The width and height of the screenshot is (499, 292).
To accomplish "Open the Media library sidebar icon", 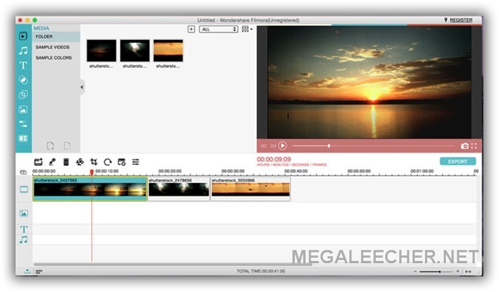I will 23,37.
